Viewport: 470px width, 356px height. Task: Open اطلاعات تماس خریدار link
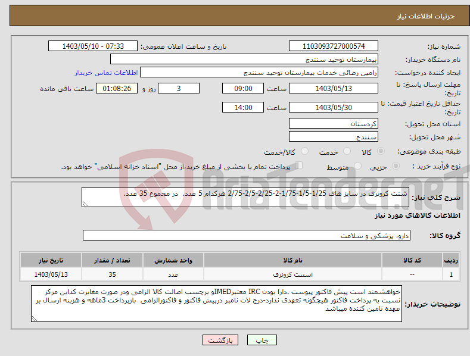click(x=106, y=73)
